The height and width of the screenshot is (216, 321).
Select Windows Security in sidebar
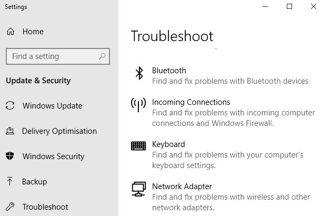(53, 156)
